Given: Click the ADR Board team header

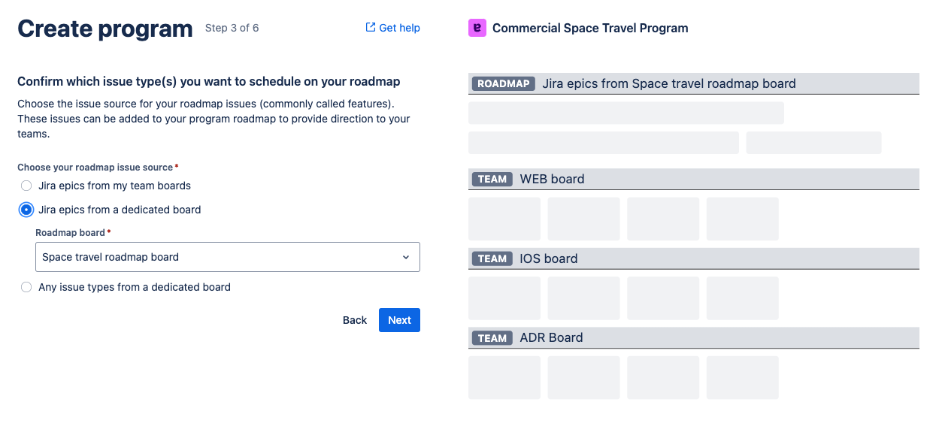Looking at the screenshot, I should point(551,338).
